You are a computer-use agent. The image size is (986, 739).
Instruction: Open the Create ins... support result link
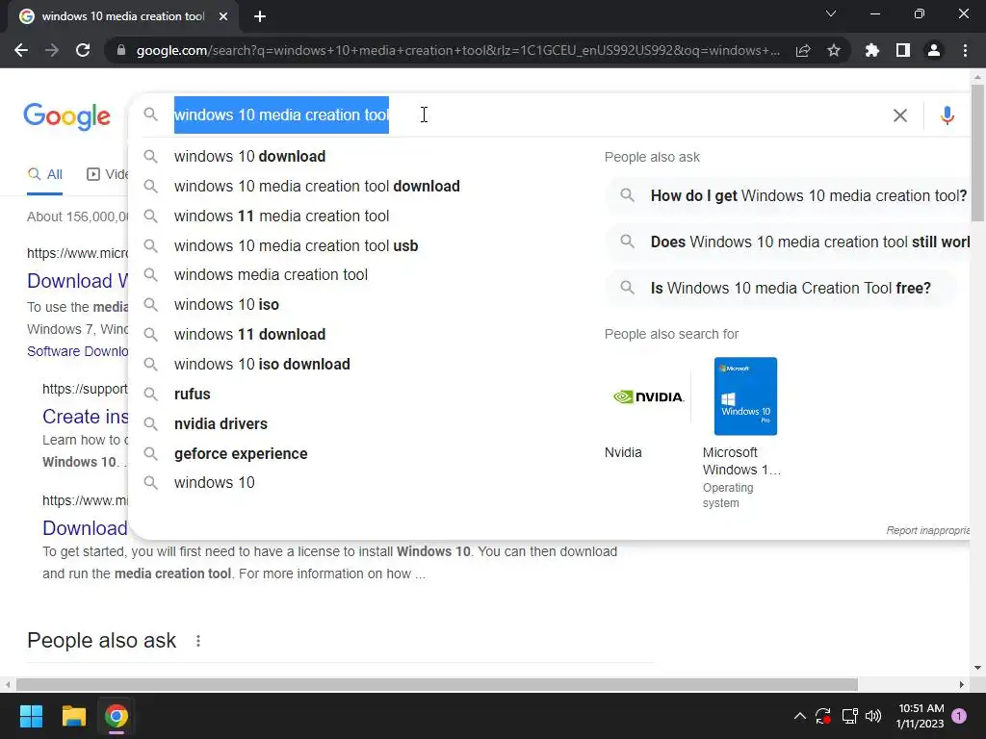coord(86,417)
